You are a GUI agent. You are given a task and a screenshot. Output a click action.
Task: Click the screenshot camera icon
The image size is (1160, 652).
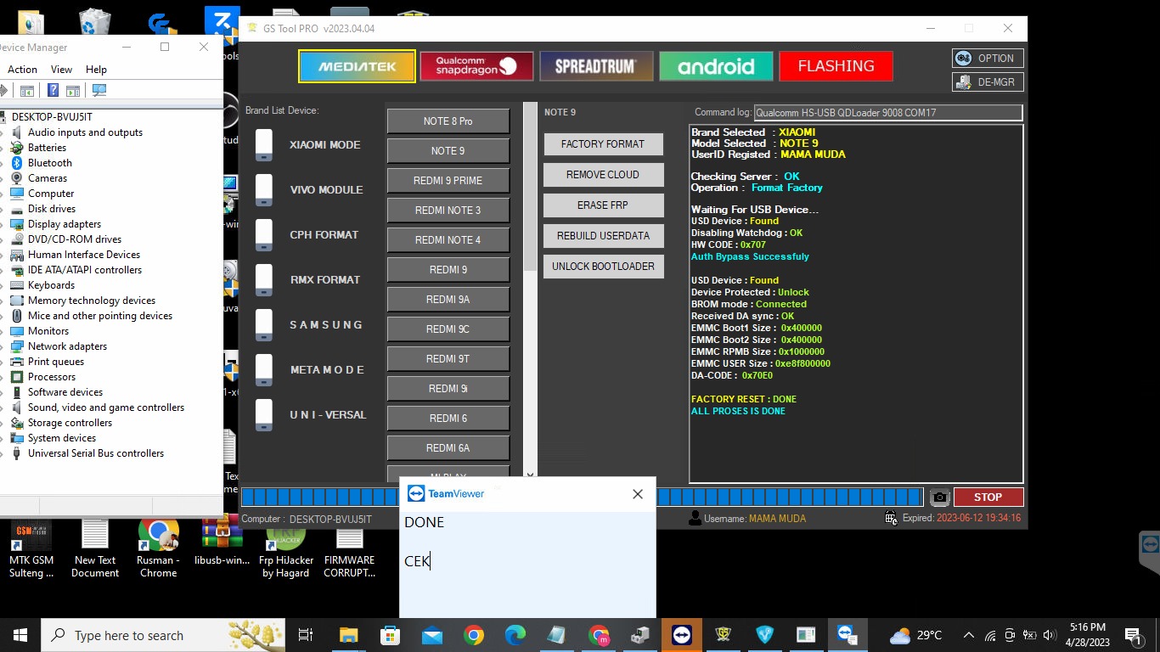coord(938,497)
